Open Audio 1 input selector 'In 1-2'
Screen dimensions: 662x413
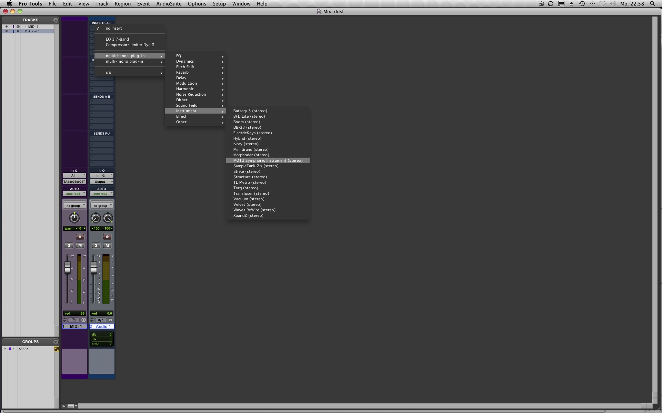pyautogui.click(x=102, y=176)
